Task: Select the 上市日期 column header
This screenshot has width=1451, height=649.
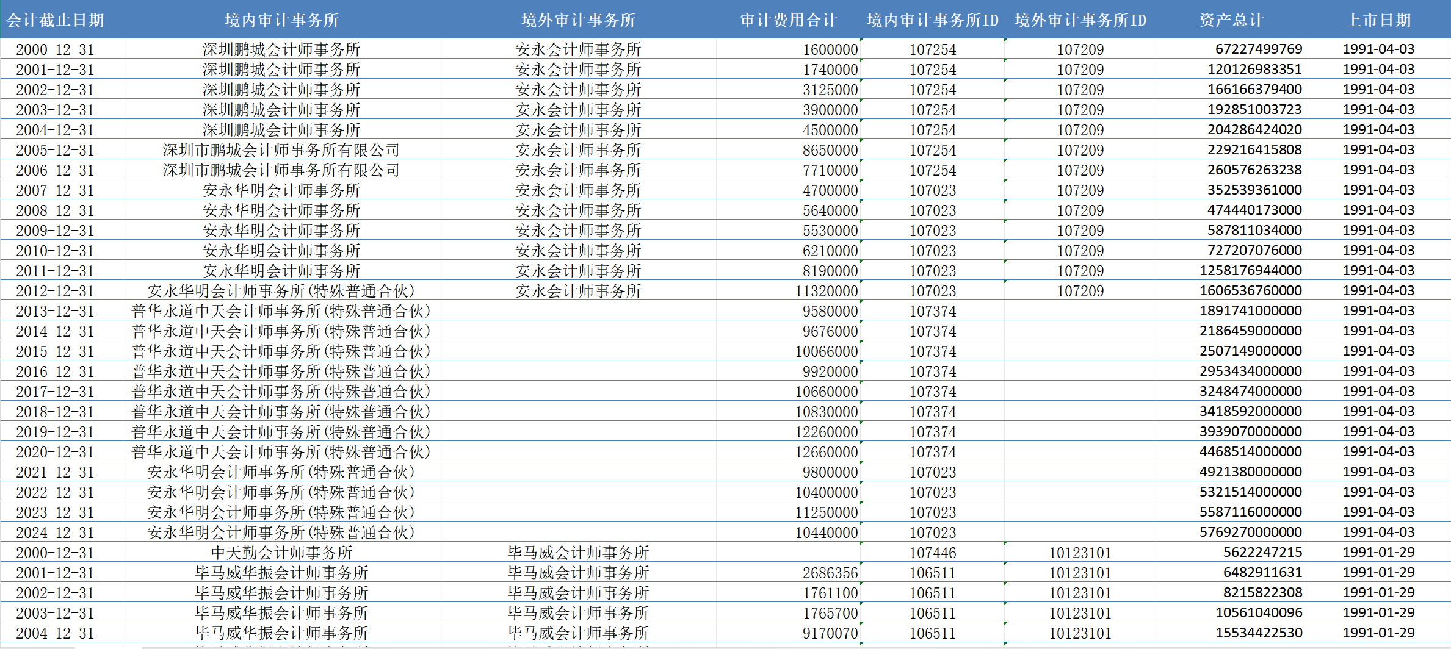Action: point(1378,20)
